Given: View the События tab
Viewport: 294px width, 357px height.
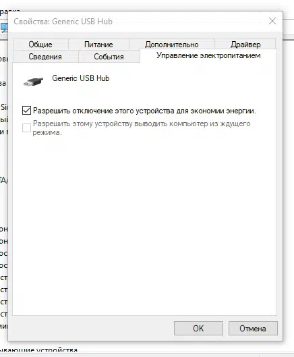Looking at the screenshot, I should click(x=109, y=57).
